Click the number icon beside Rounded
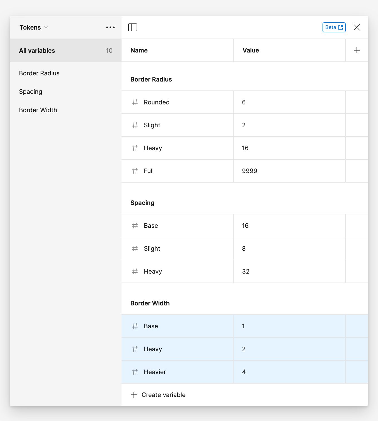 point(135,102)
